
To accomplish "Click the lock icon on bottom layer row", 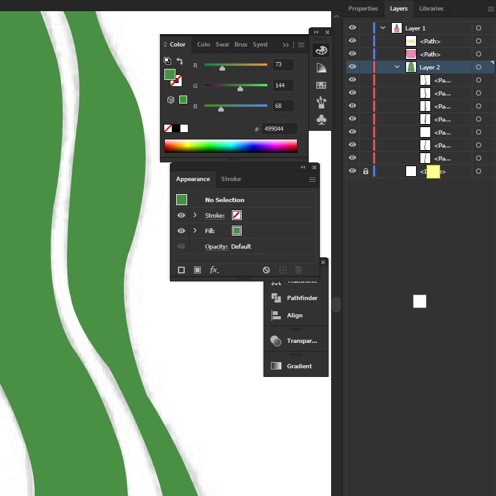I will [366, 171].
